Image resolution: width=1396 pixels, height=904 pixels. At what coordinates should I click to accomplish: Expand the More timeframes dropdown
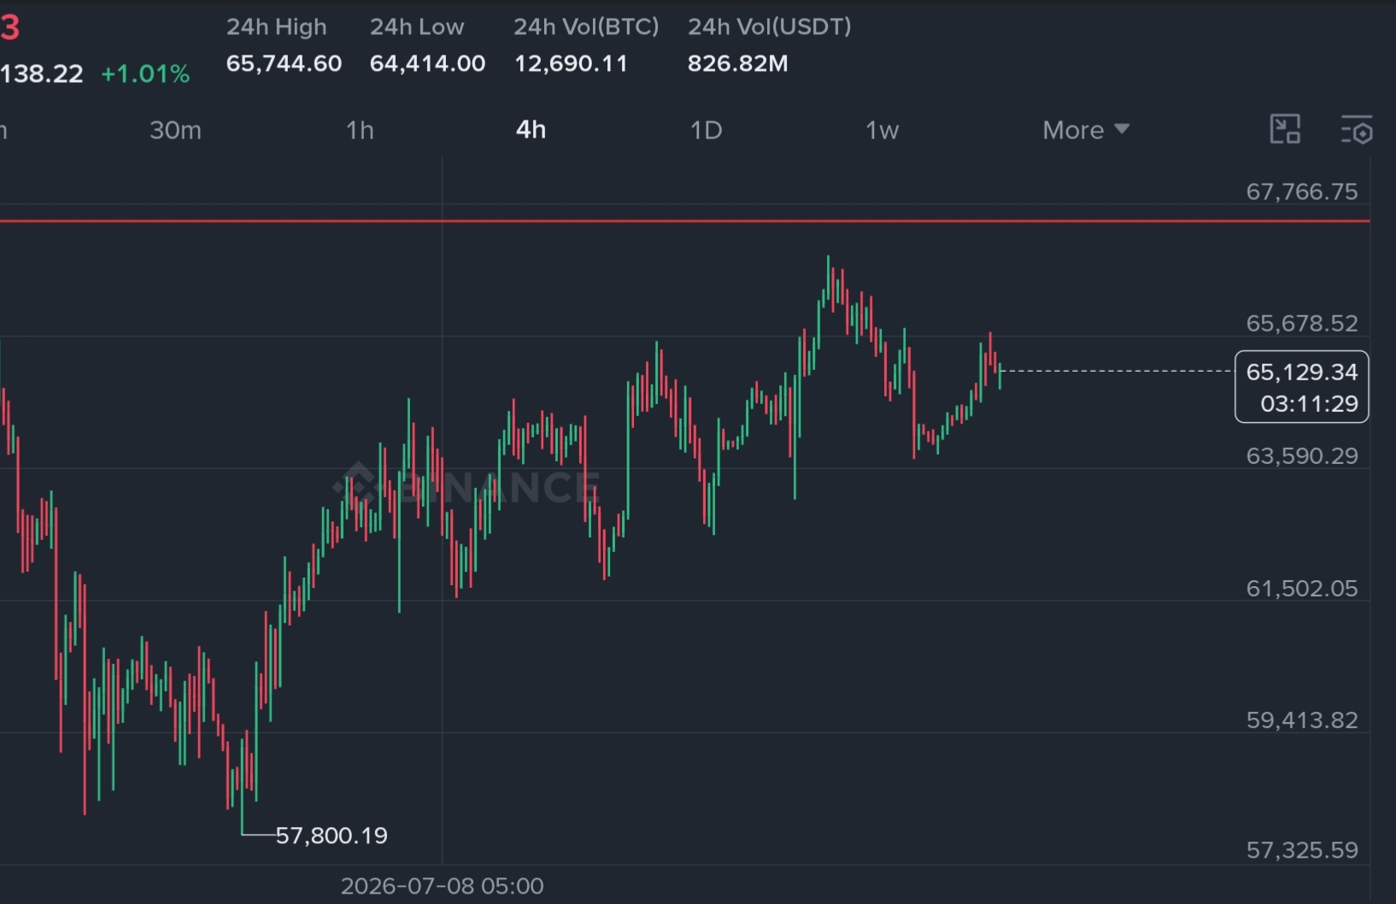[1086, 130]
